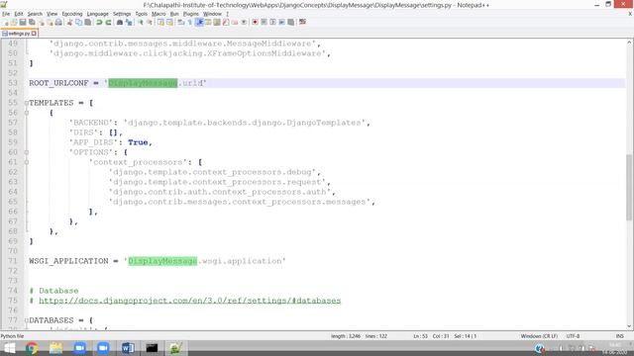Close the settings.py tab with its X
The width and height of the screenshot is (634, 356).
click(34, 34)
